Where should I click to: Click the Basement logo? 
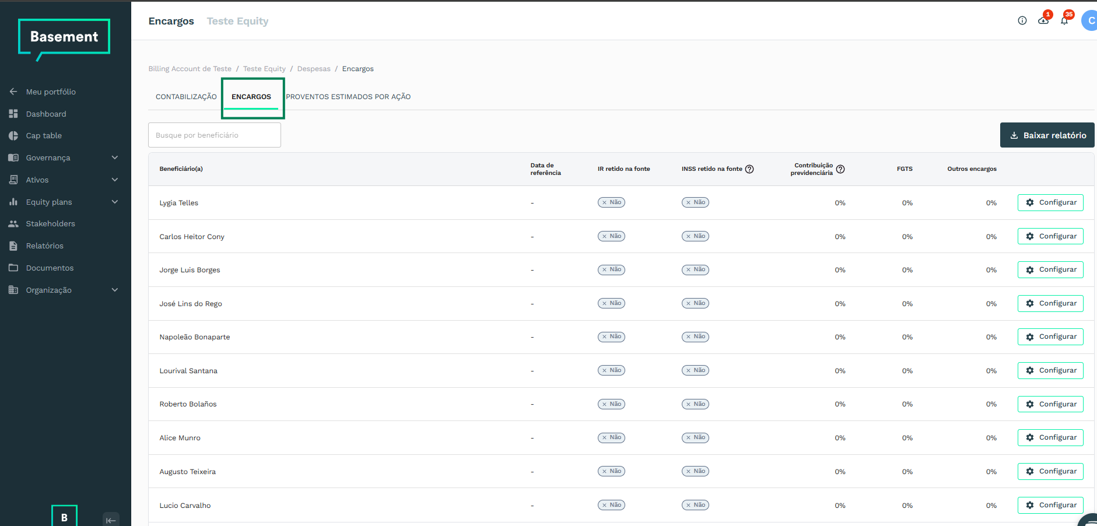64,38
